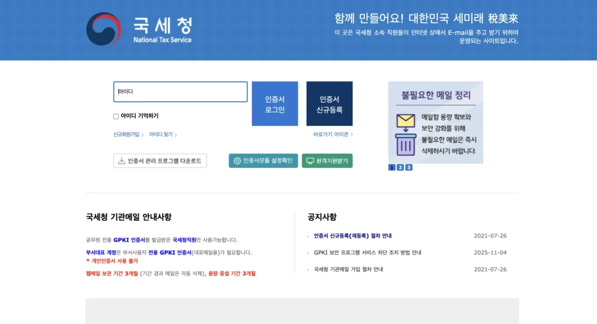Click the 웹메일 보관 기간 3개월 text
Viewport: 597px width, 324px height.
click(112, 274)
